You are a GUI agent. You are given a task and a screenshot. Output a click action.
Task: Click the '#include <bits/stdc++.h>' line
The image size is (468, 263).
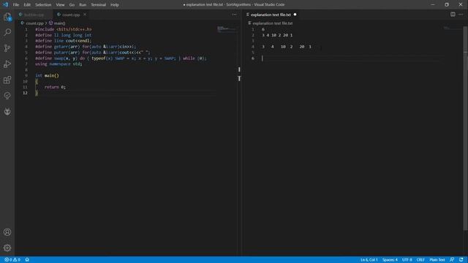pos(64,29)
